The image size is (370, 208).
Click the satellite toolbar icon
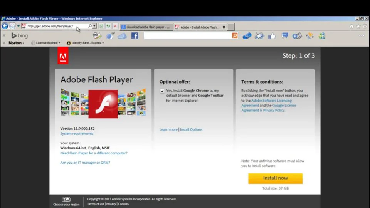[309, 36]
